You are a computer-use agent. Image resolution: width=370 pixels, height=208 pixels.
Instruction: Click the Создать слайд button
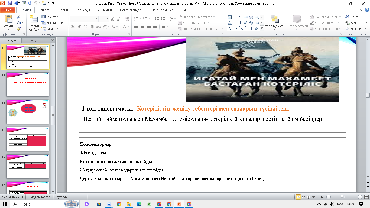34,23
